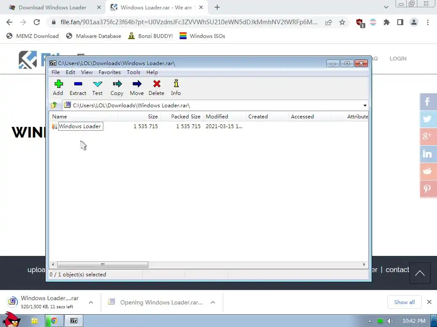Open the Help menu in 7-Zip
Viewport: 437px width, 327px height.
(x=152, y=72)
